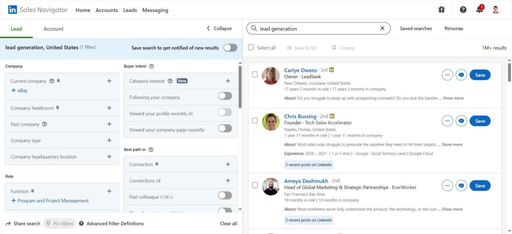Image resolution: width=512 pixels, height=234 pixels.
Task: Switch to the Account tab
Action: [53, 28]
